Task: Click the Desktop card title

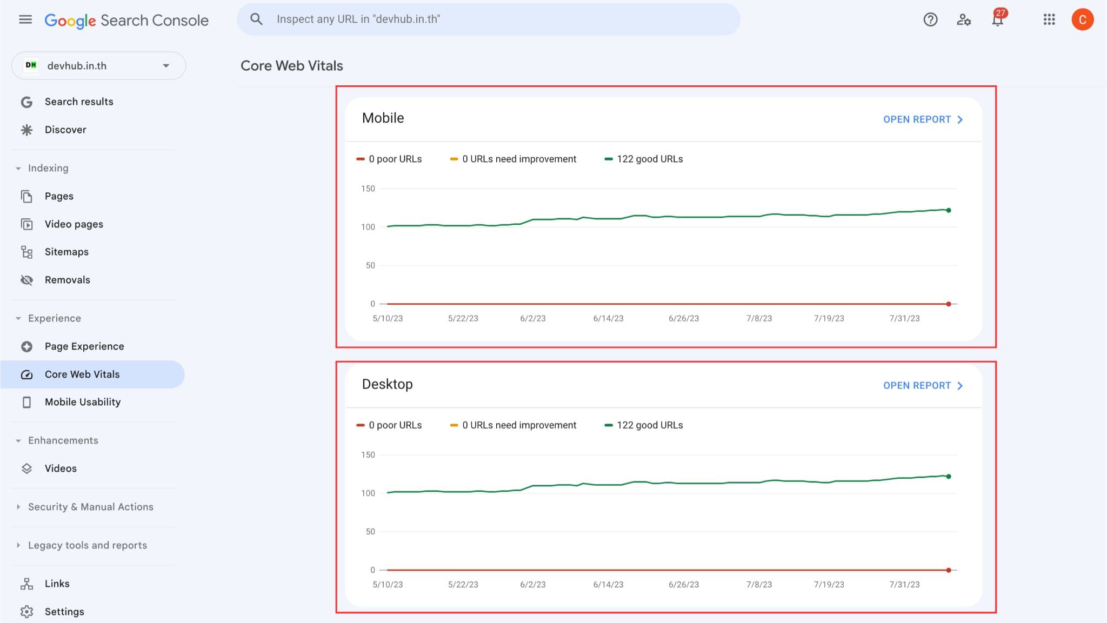Action: [x=387, y=384]
